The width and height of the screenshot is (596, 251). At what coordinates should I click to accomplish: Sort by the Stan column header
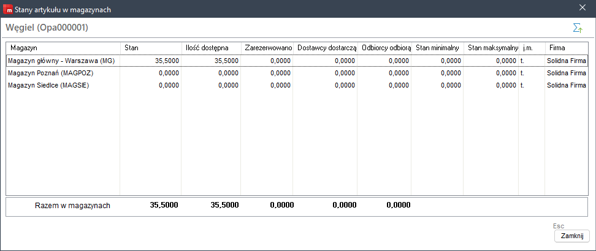(151, 48)
